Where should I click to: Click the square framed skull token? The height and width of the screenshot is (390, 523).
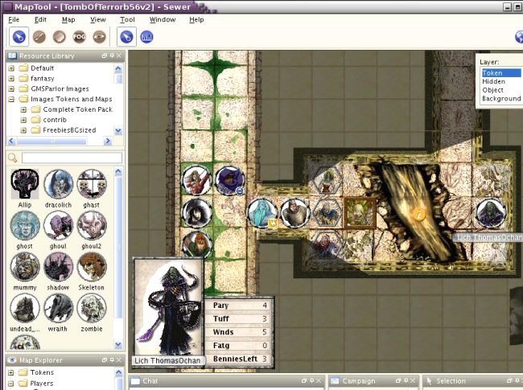pyautogui.click(x=360, y=213)
